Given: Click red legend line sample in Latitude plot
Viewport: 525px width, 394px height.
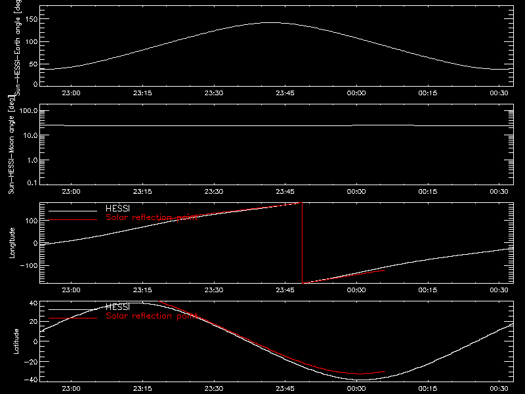Looking at the screenshot, I should click(73, 318).
